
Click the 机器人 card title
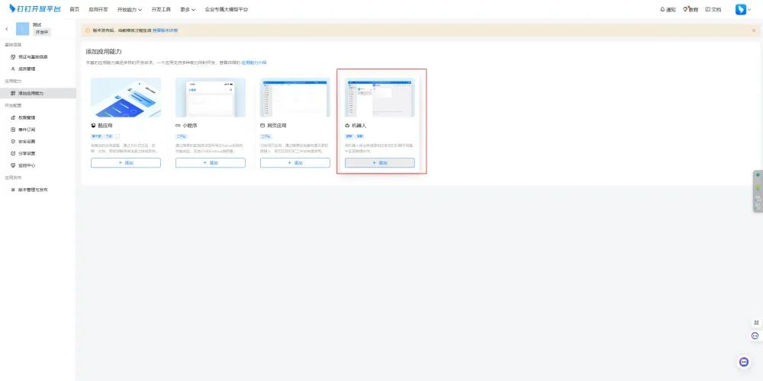tap(359, 126)
